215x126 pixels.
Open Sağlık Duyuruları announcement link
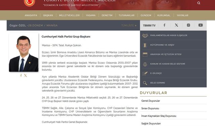(x=151, y=124)
